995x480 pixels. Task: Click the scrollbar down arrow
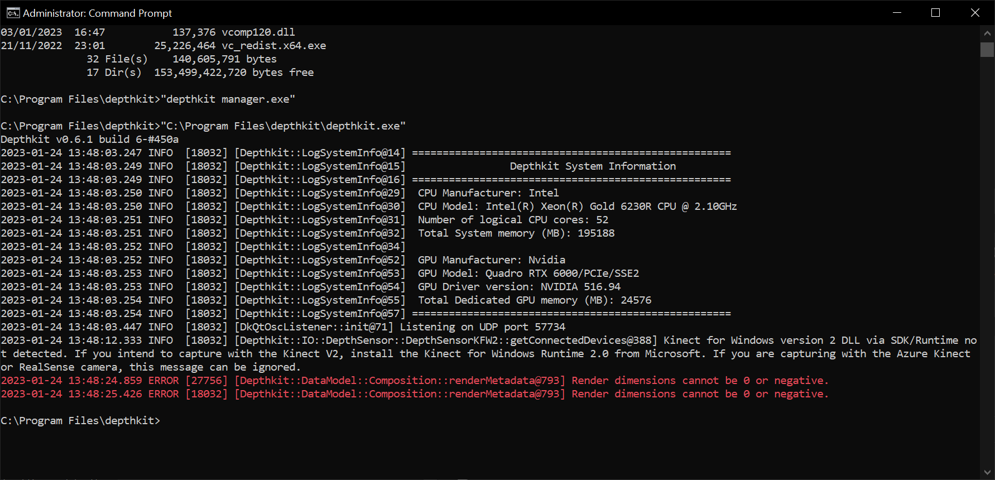click(x=987, y=472)
